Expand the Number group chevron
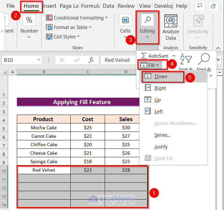 point(29,37)
